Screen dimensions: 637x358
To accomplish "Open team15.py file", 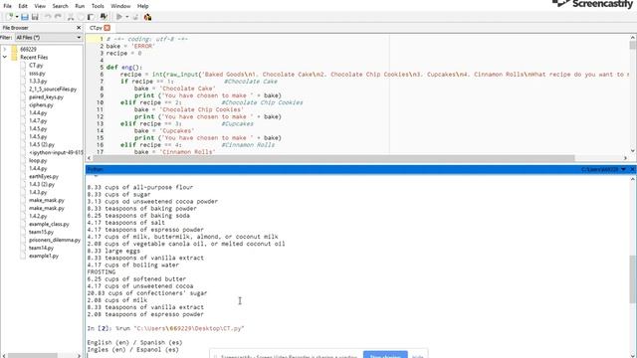I will (x=41, y=232).
